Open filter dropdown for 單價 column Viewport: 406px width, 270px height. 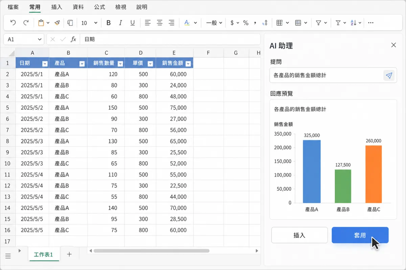coord(150,64)
